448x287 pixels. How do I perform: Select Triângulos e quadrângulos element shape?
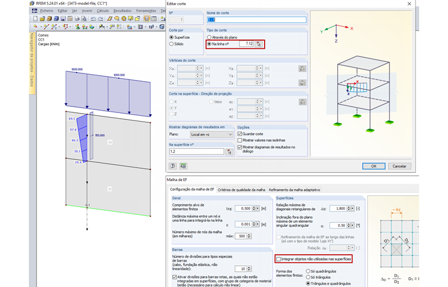pos(308,283)
